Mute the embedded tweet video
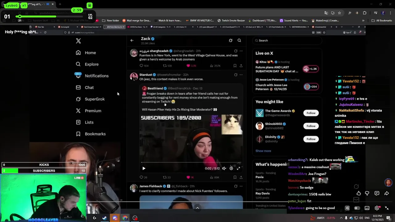Viewport: 395px width, 222px height. pos(224,168)
